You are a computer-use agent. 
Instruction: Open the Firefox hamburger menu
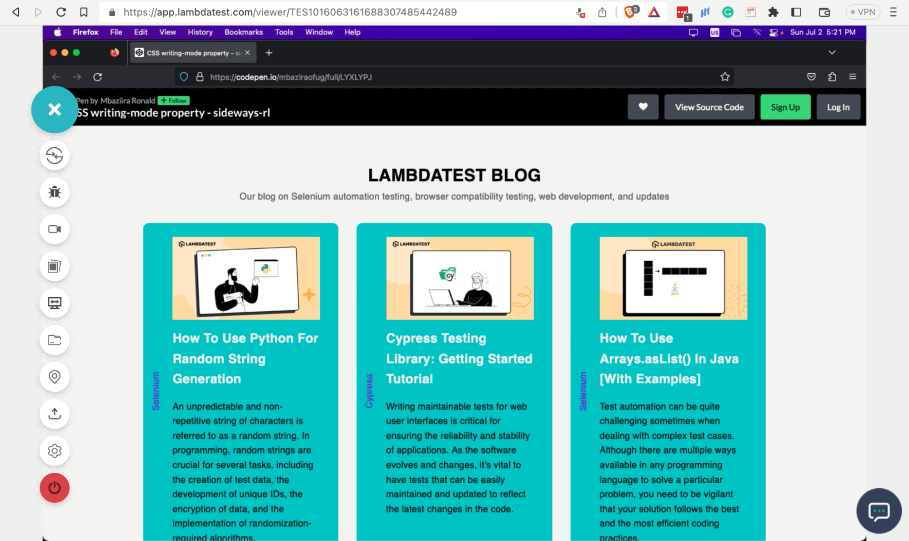click(853, 77)
